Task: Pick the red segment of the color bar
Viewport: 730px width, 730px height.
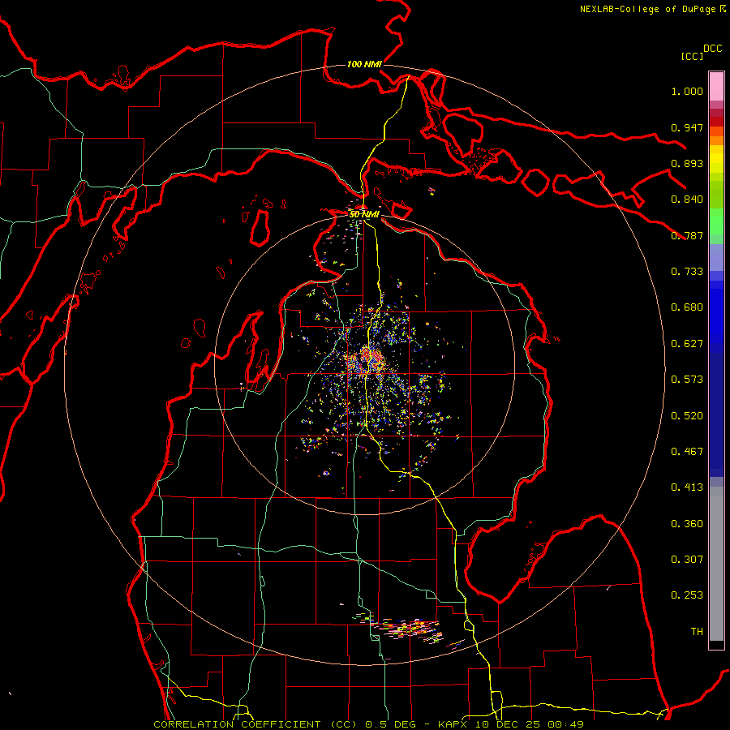Action: coord(716,122)
